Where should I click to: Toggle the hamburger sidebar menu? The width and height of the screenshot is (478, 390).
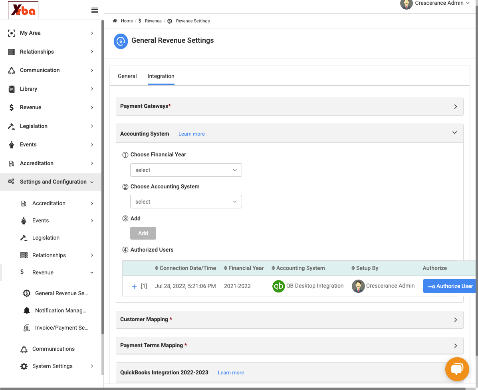[95, 10]
